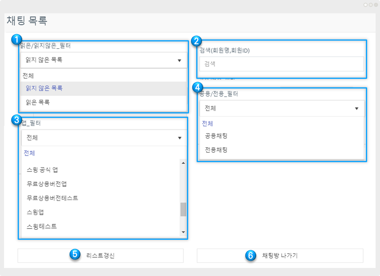Image resolution: width=380 pixels, height=276 pixels.
Task: Click the numbered badge 1 marker
Action: pos(16,39)
